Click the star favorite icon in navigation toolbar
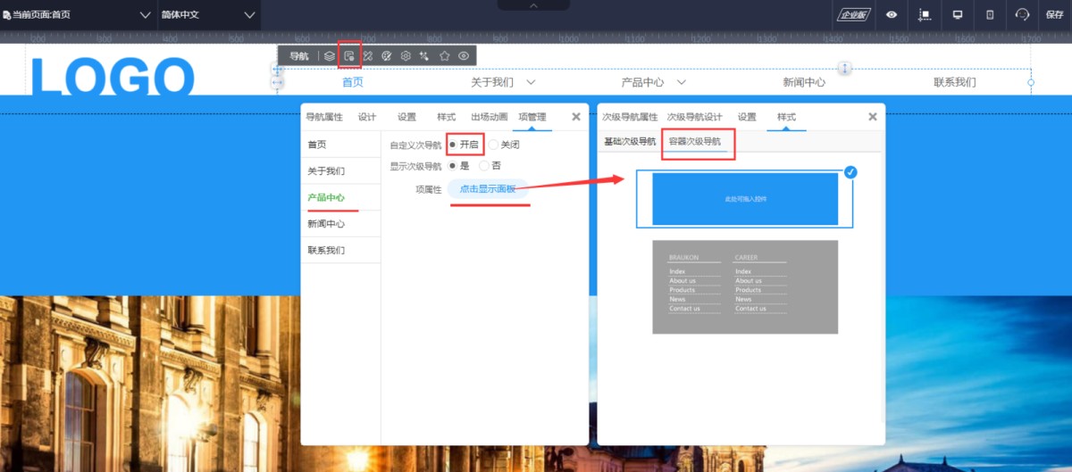The width and height of the screenshot is (1072, 472). click(444, 56)
